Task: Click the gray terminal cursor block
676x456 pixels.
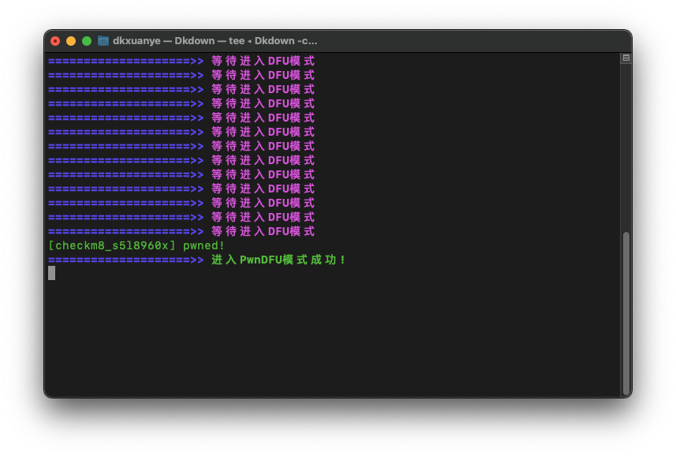Action: (x=52, y=273)
